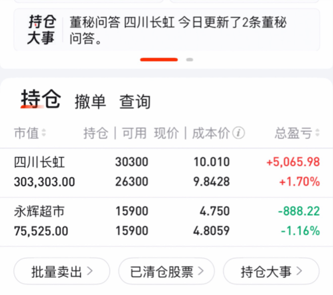
Task: Switch to the 查询 tab
Action: tap(135, 102)
